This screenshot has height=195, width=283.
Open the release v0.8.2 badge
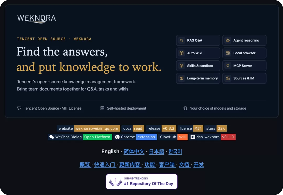[161, 128]
